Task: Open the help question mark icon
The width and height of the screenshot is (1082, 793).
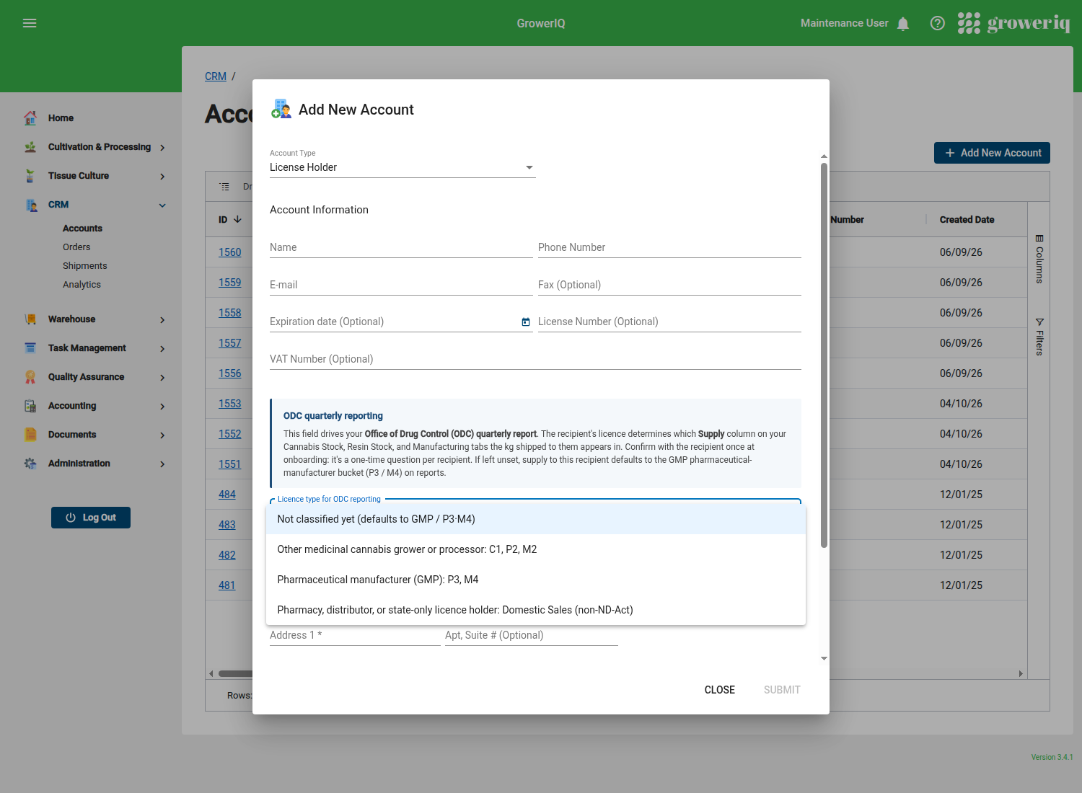Action: (938, 23)
